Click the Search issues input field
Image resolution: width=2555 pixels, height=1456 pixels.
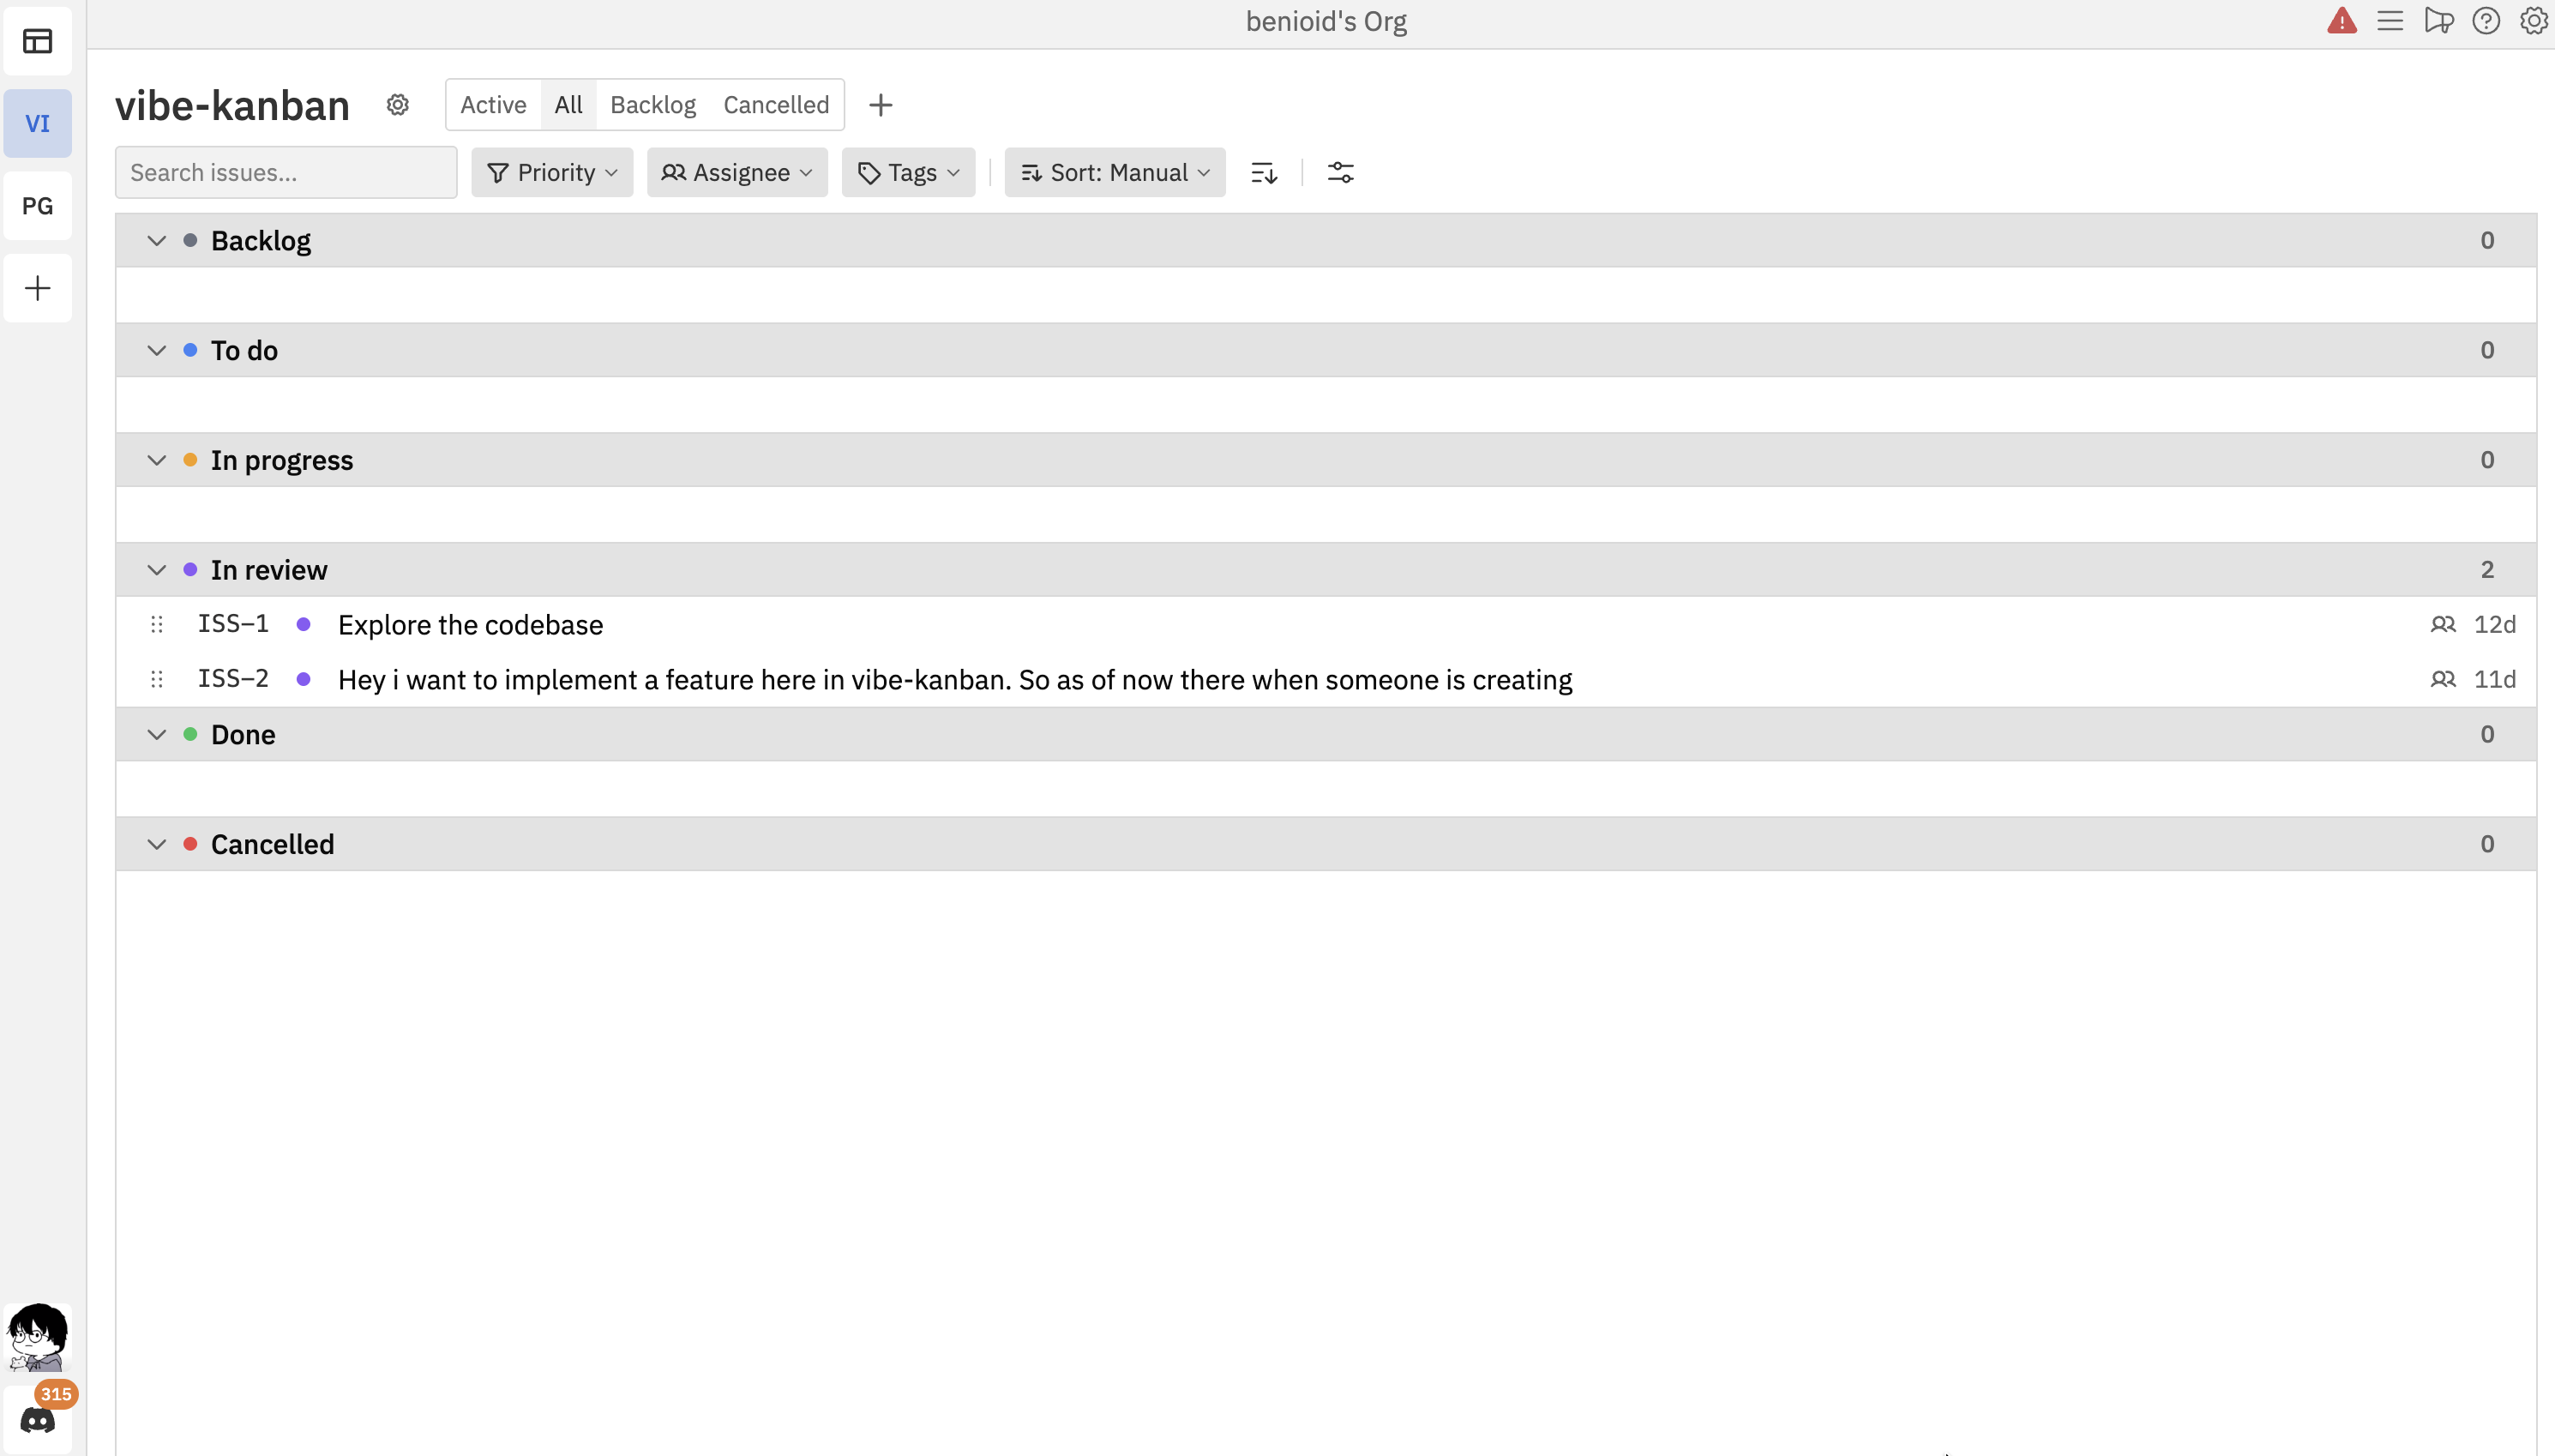pyautogui.click(x=285, y=172)
